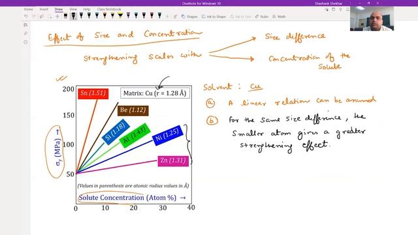Click the lightbulb icon near top right
Screen dimensions: 418x235
[340, 9]
